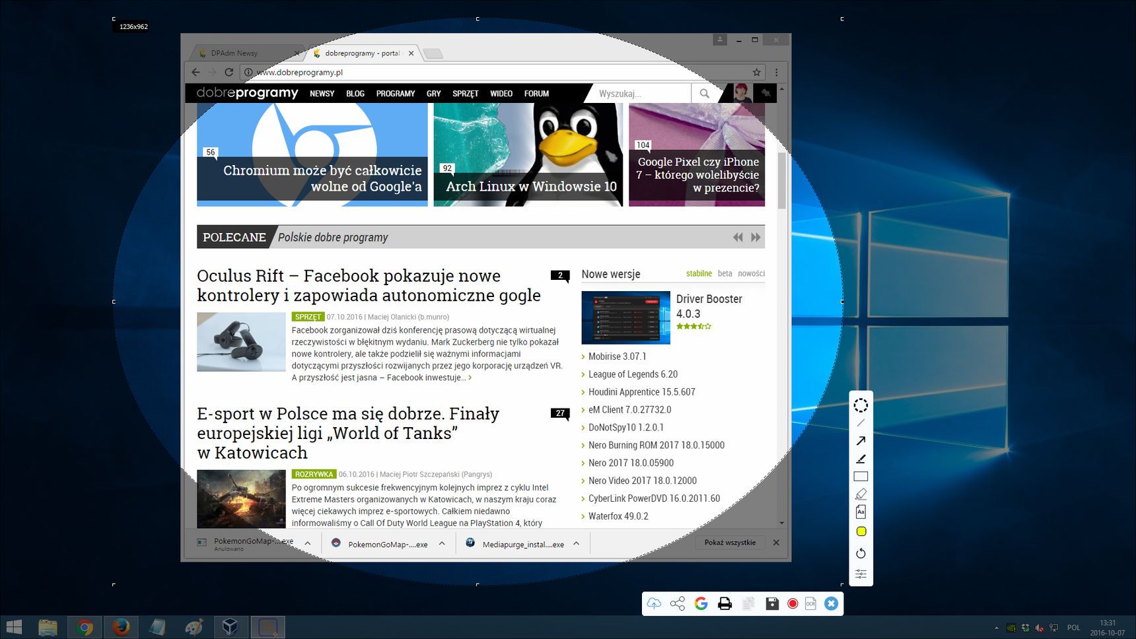Open the BLOG menu item

[x=355, y=93]
